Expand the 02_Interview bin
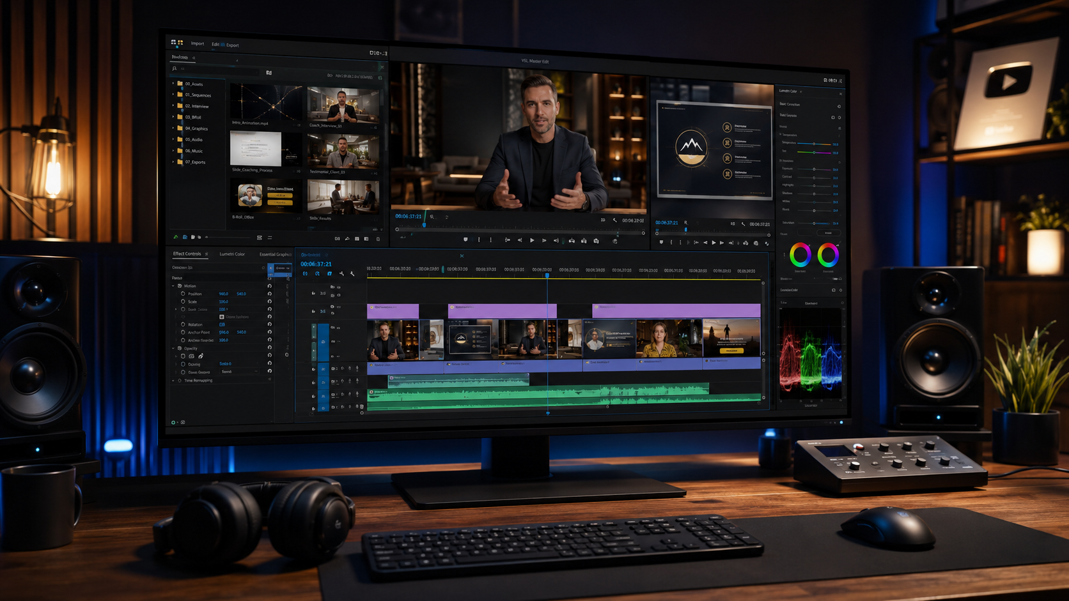 (x=173, y=106)
